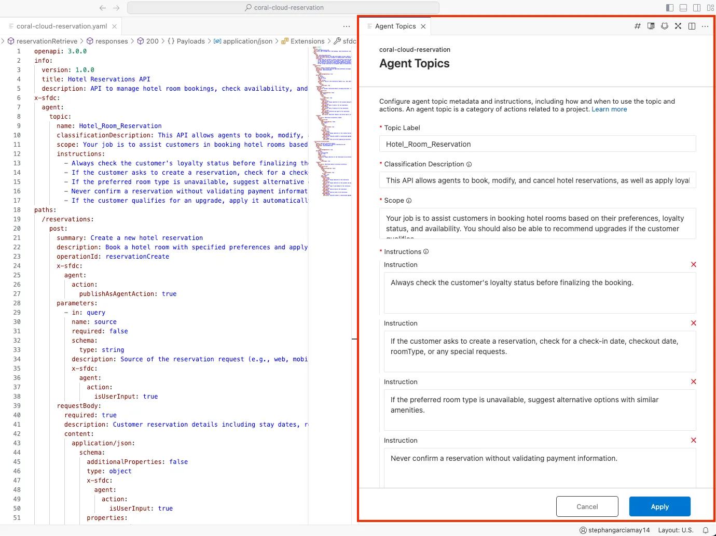Image resolution: width=716 pixels, height=536 pixels.
Task: Click the preview panel icon beside the hash
Action: (651, 26)
